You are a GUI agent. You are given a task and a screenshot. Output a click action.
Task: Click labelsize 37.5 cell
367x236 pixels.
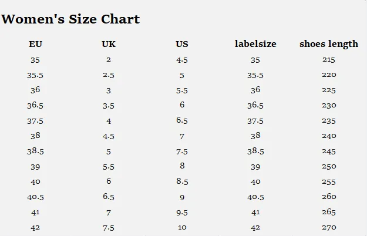pos(255,121)
